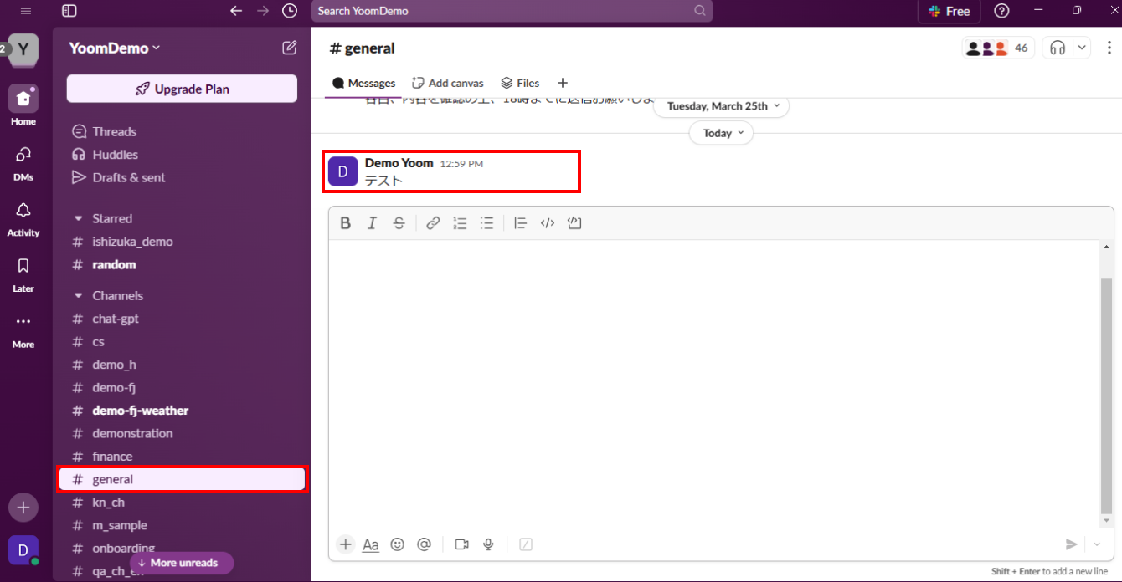The height and width of the screenshot is (582, 1122).
Task: Compose a new message pencil icon
Action: pyautogui.click(x=290, y=48)
